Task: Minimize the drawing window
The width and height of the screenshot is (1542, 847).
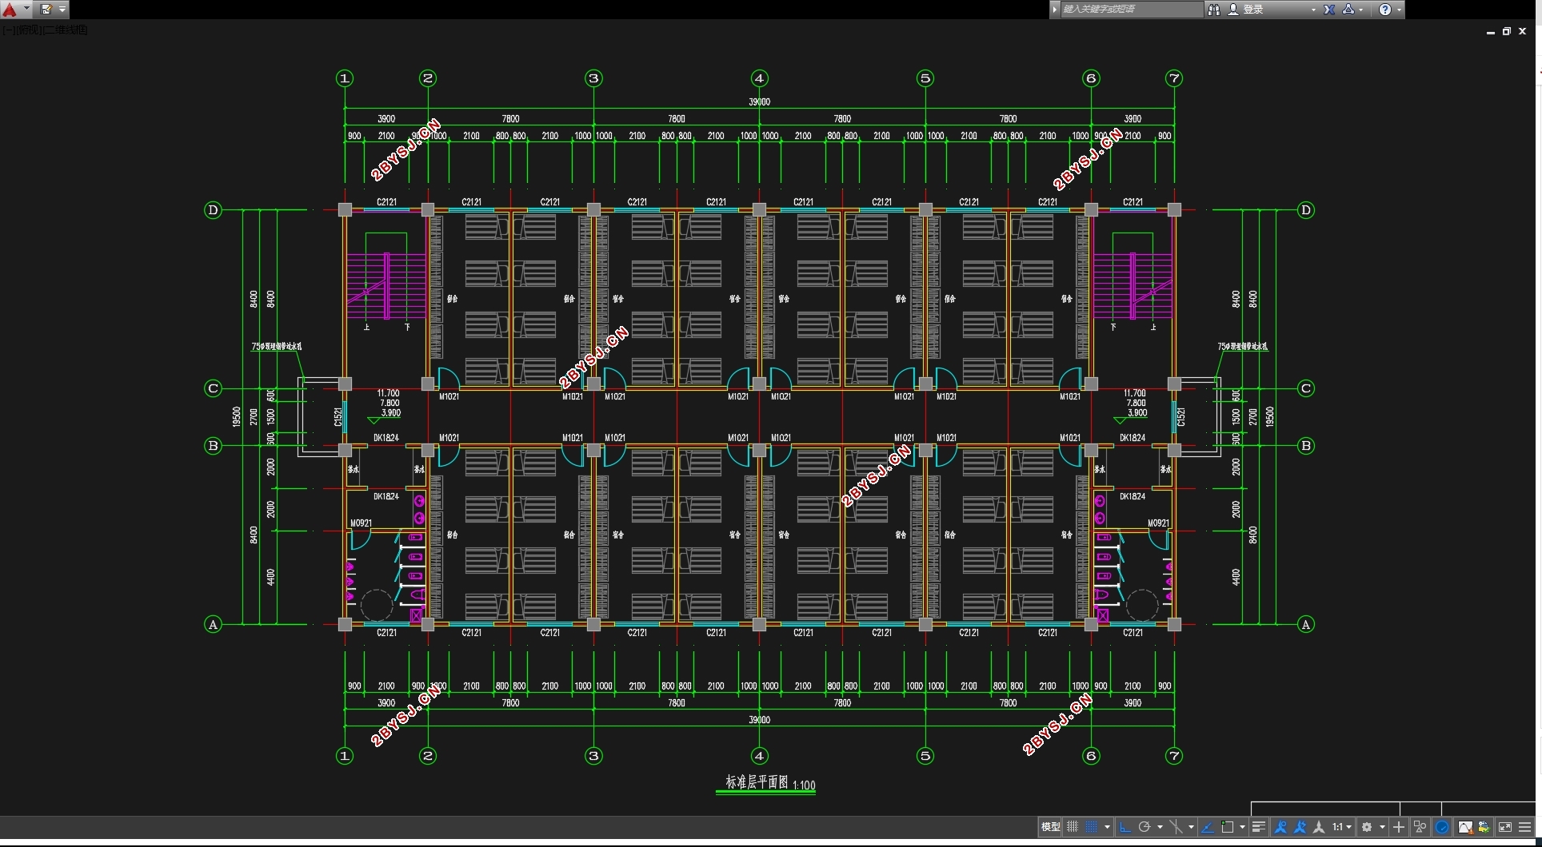Action: click(1491, 32)
